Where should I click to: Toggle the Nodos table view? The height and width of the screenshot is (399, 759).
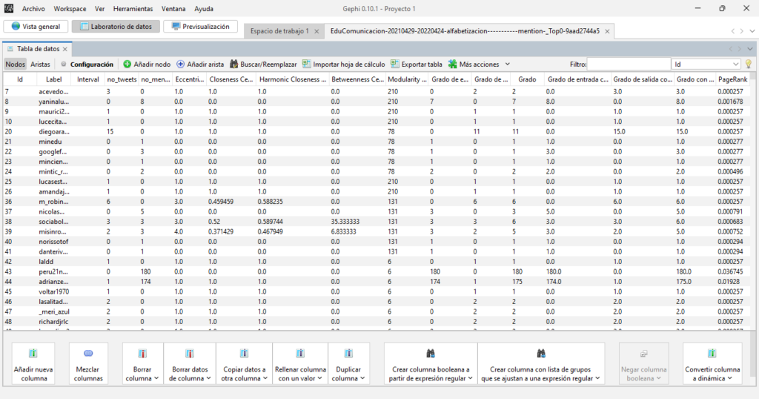click(16, 64)
